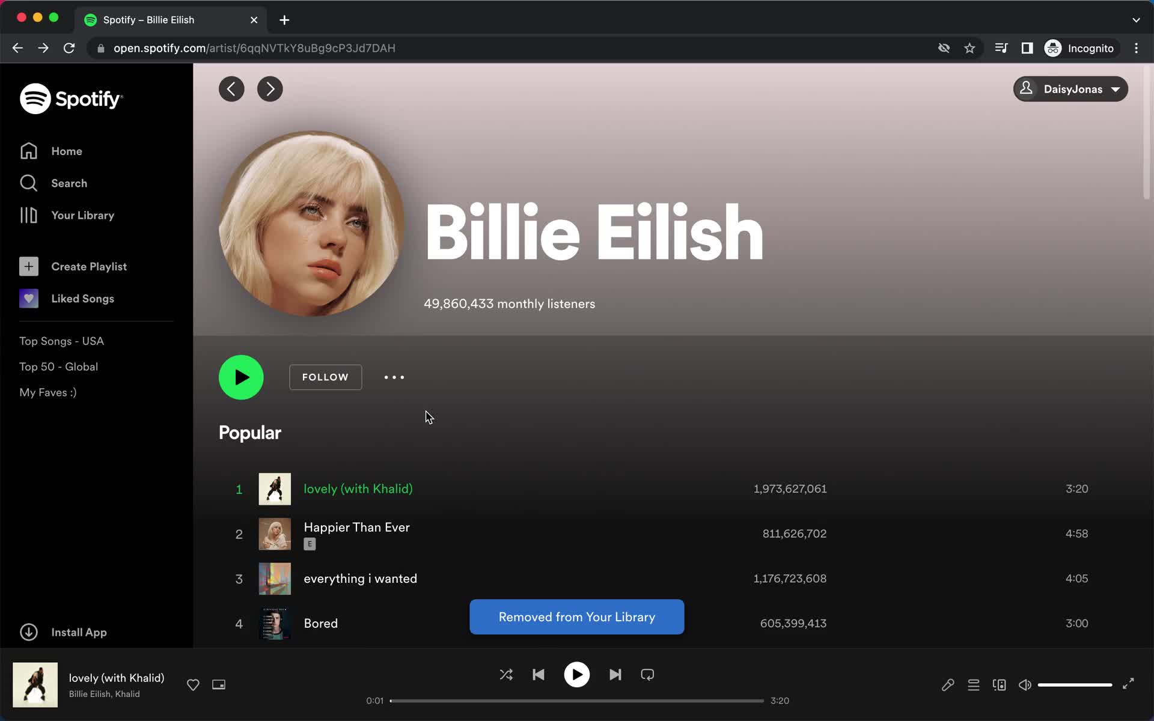Expand browser bookmarks dropdown arrow
This screenshot has width=1154, height=721.
[1136, 19]
